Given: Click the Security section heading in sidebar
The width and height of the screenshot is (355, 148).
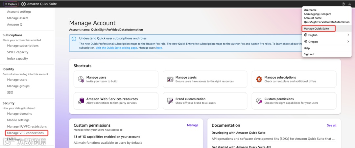Looking at the screenshot, I should tap(9, 103).
